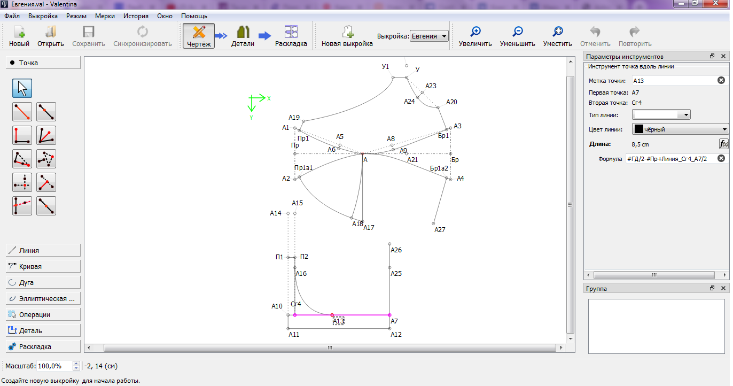This screenshot has height=386, width=733.
Task: Open the Выкройка Евгения dropdown
Action: point(428,36)
